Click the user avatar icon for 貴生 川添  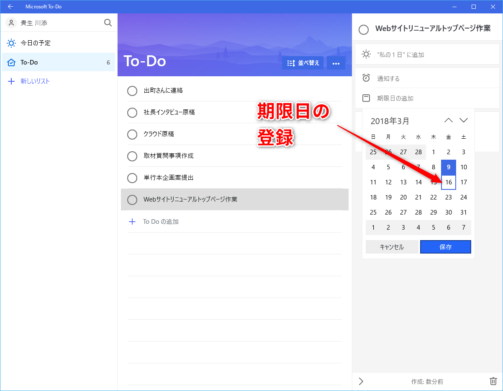[11, 23]
